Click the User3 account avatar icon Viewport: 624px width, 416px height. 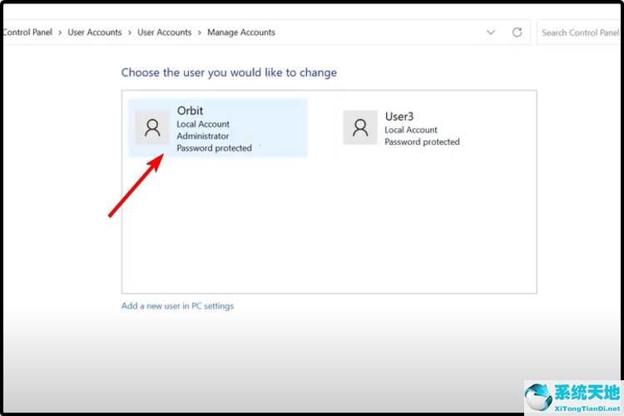pos(360,127)
